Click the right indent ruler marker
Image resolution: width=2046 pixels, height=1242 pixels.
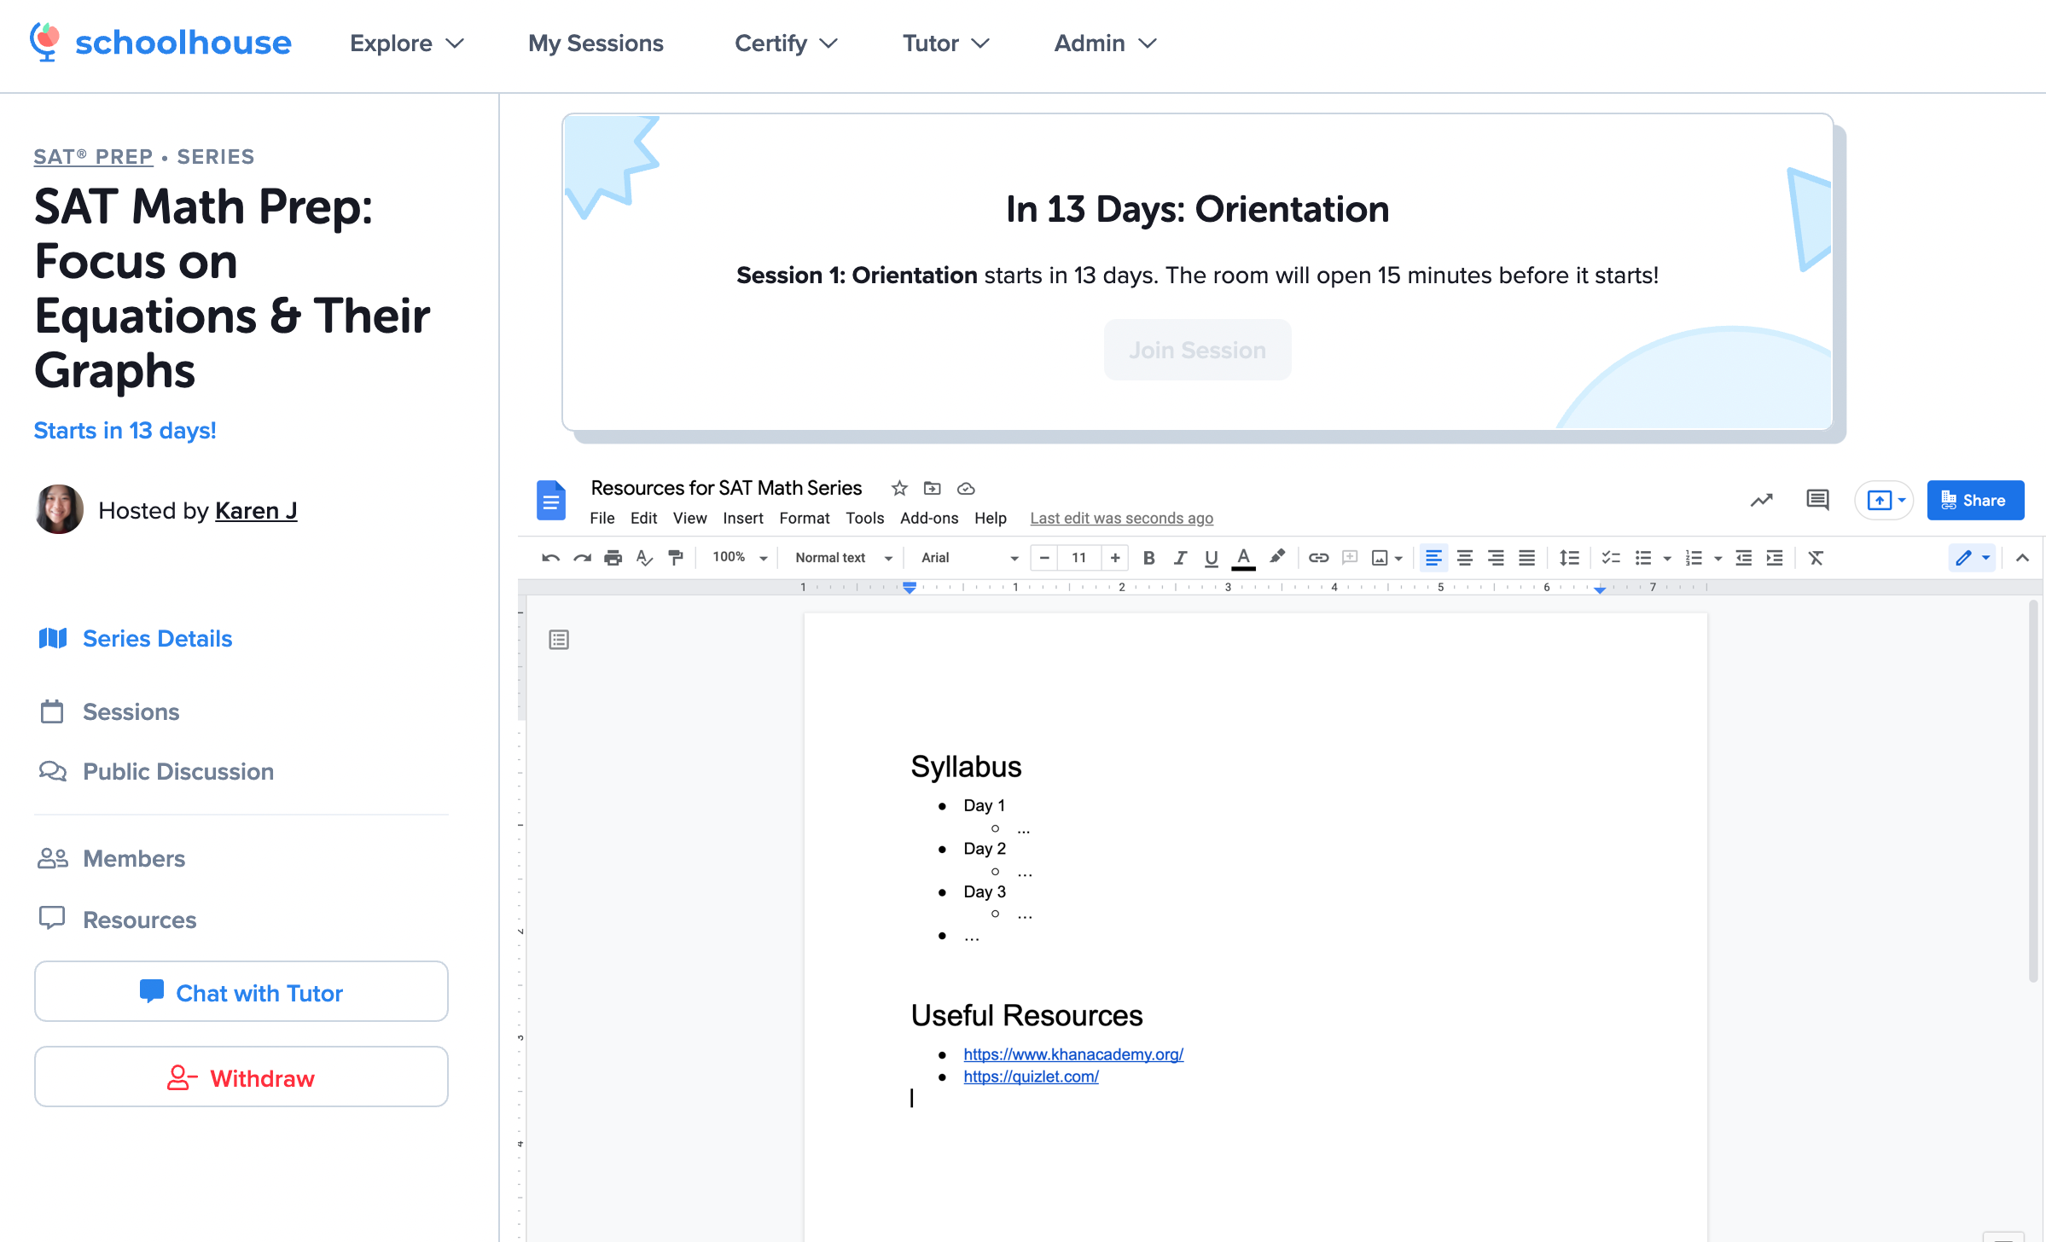pyautogui.click(x=1600, y=589)
